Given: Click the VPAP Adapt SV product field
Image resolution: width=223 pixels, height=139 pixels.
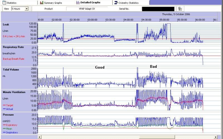Looking at the screenshot, I should 87,9.
